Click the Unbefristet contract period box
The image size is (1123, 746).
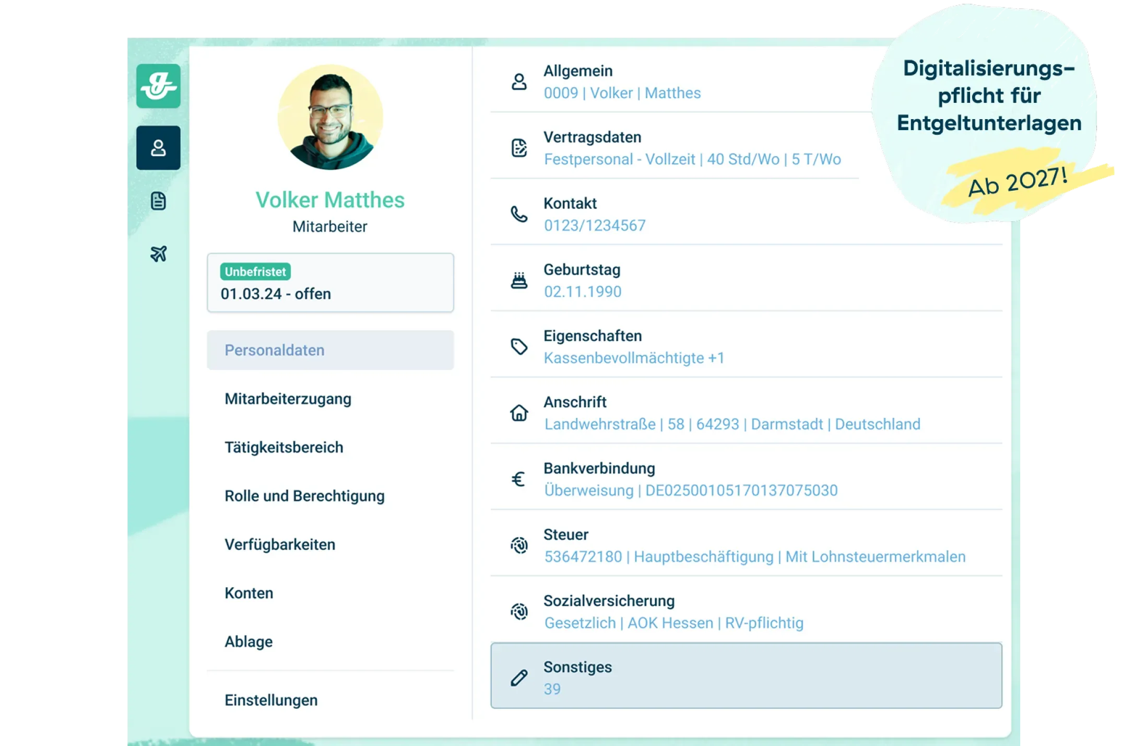[330, 283]
